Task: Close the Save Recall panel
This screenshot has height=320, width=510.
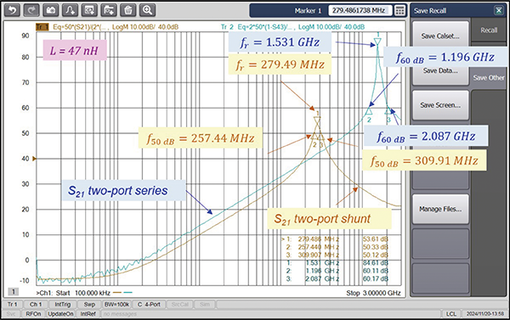Action: click(499, 11)
